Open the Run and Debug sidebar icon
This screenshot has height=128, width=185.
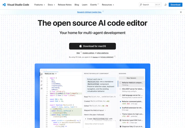42,85
